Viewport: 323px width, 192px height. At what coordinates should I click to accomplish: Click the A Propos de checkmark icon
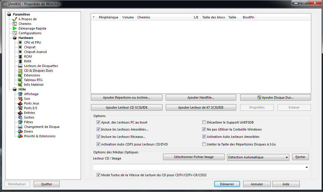coord(15,19)
